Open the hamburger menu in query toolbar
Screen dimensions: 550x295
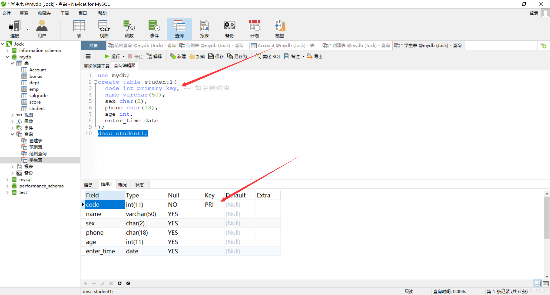click(x=88, y=56)
